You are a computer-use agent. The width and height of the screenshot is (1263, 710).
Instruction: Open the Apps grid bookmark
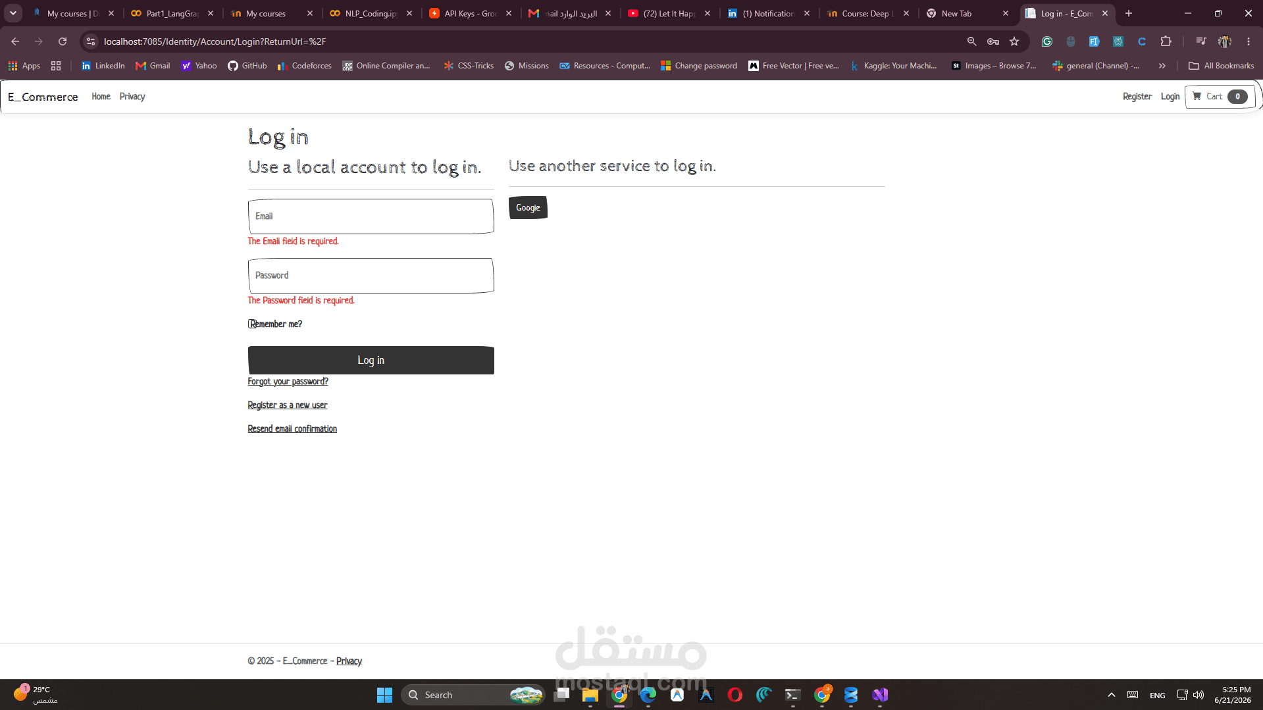[24, 66]
